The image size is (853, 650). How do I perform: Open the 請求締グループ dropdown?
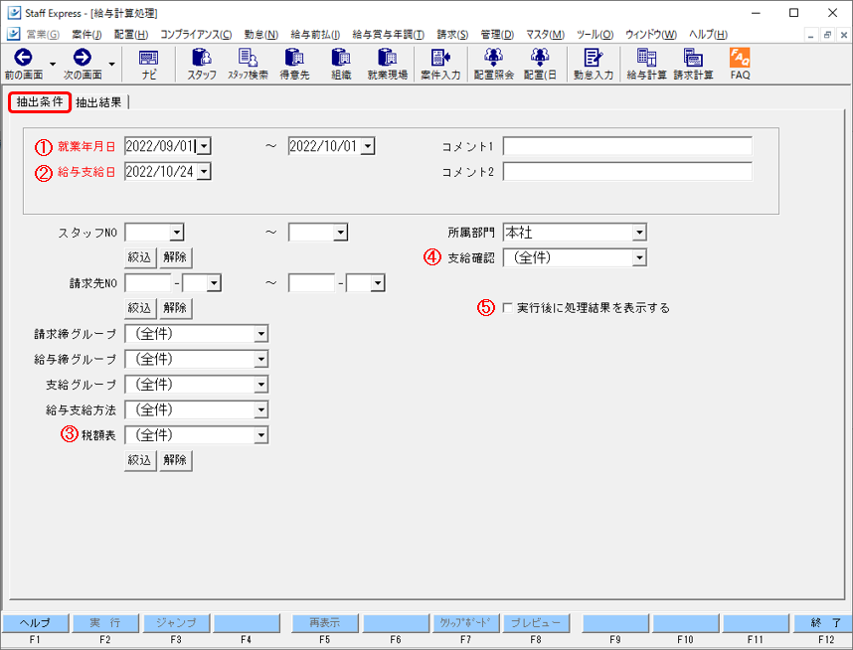pyautogui.click(x=261, y=334)
